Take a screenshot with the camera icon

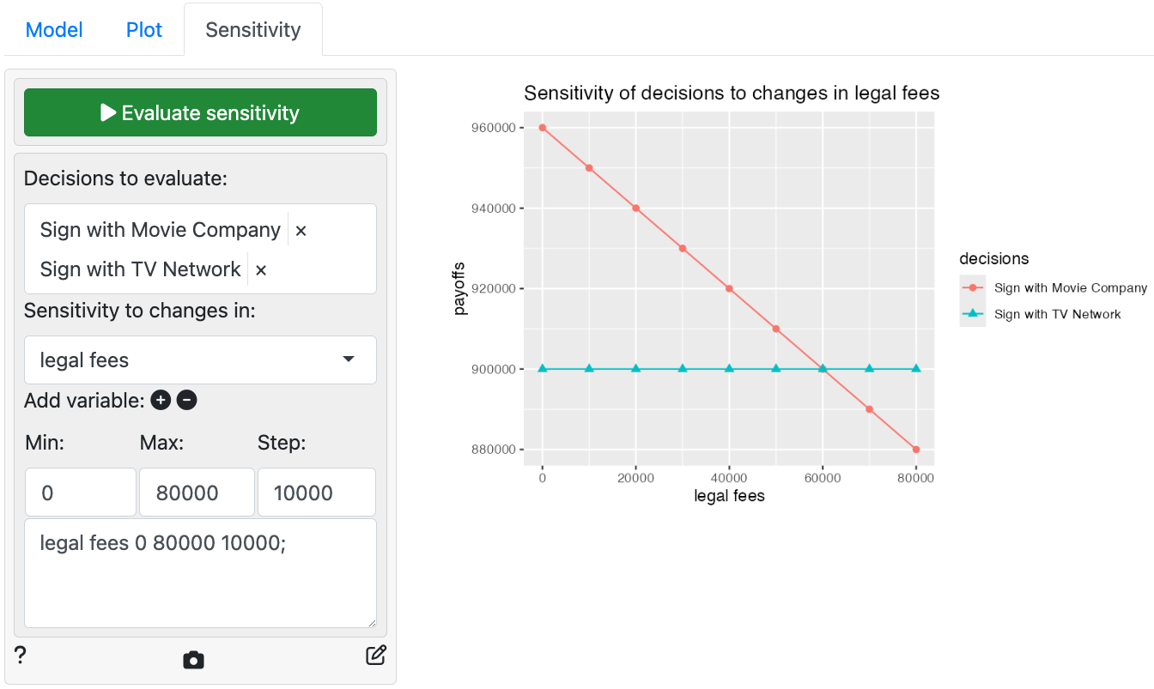[x=193, y=659]
